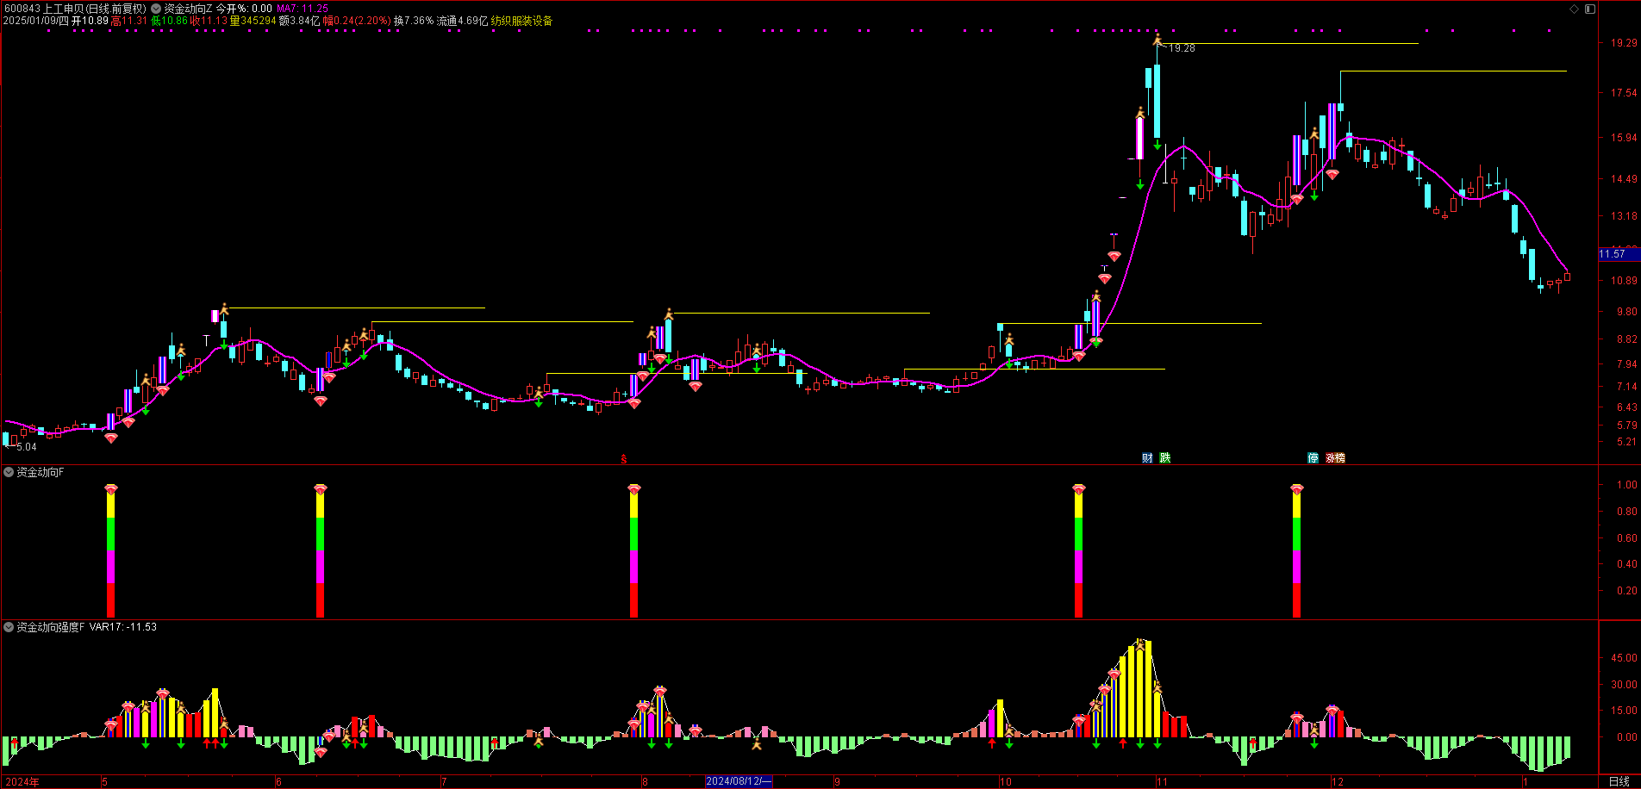Image resolution: width=1641 pixels, height=789 pixels.
Task: Expand the 资金动向强度F panel indicator menu
Action: 9,627
